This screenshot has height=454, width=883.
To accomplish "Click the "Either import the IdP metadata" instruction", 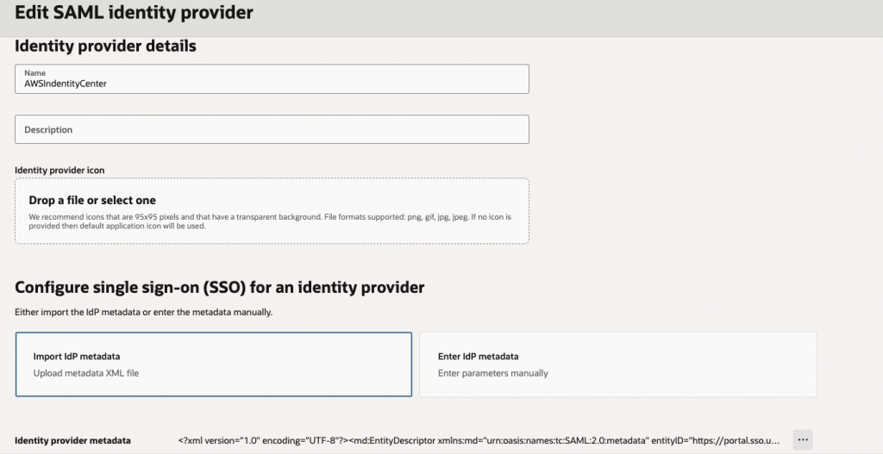I will [143, 312].
